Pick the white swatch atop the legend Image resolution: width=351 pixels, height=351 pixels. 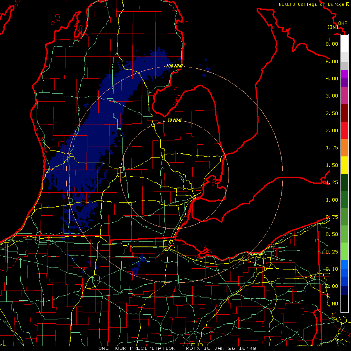click(x=344, y=44)
